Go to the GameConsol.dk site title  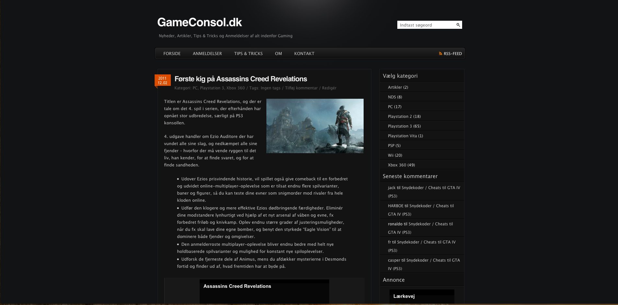pyautogui.click(x=200, y=22)
